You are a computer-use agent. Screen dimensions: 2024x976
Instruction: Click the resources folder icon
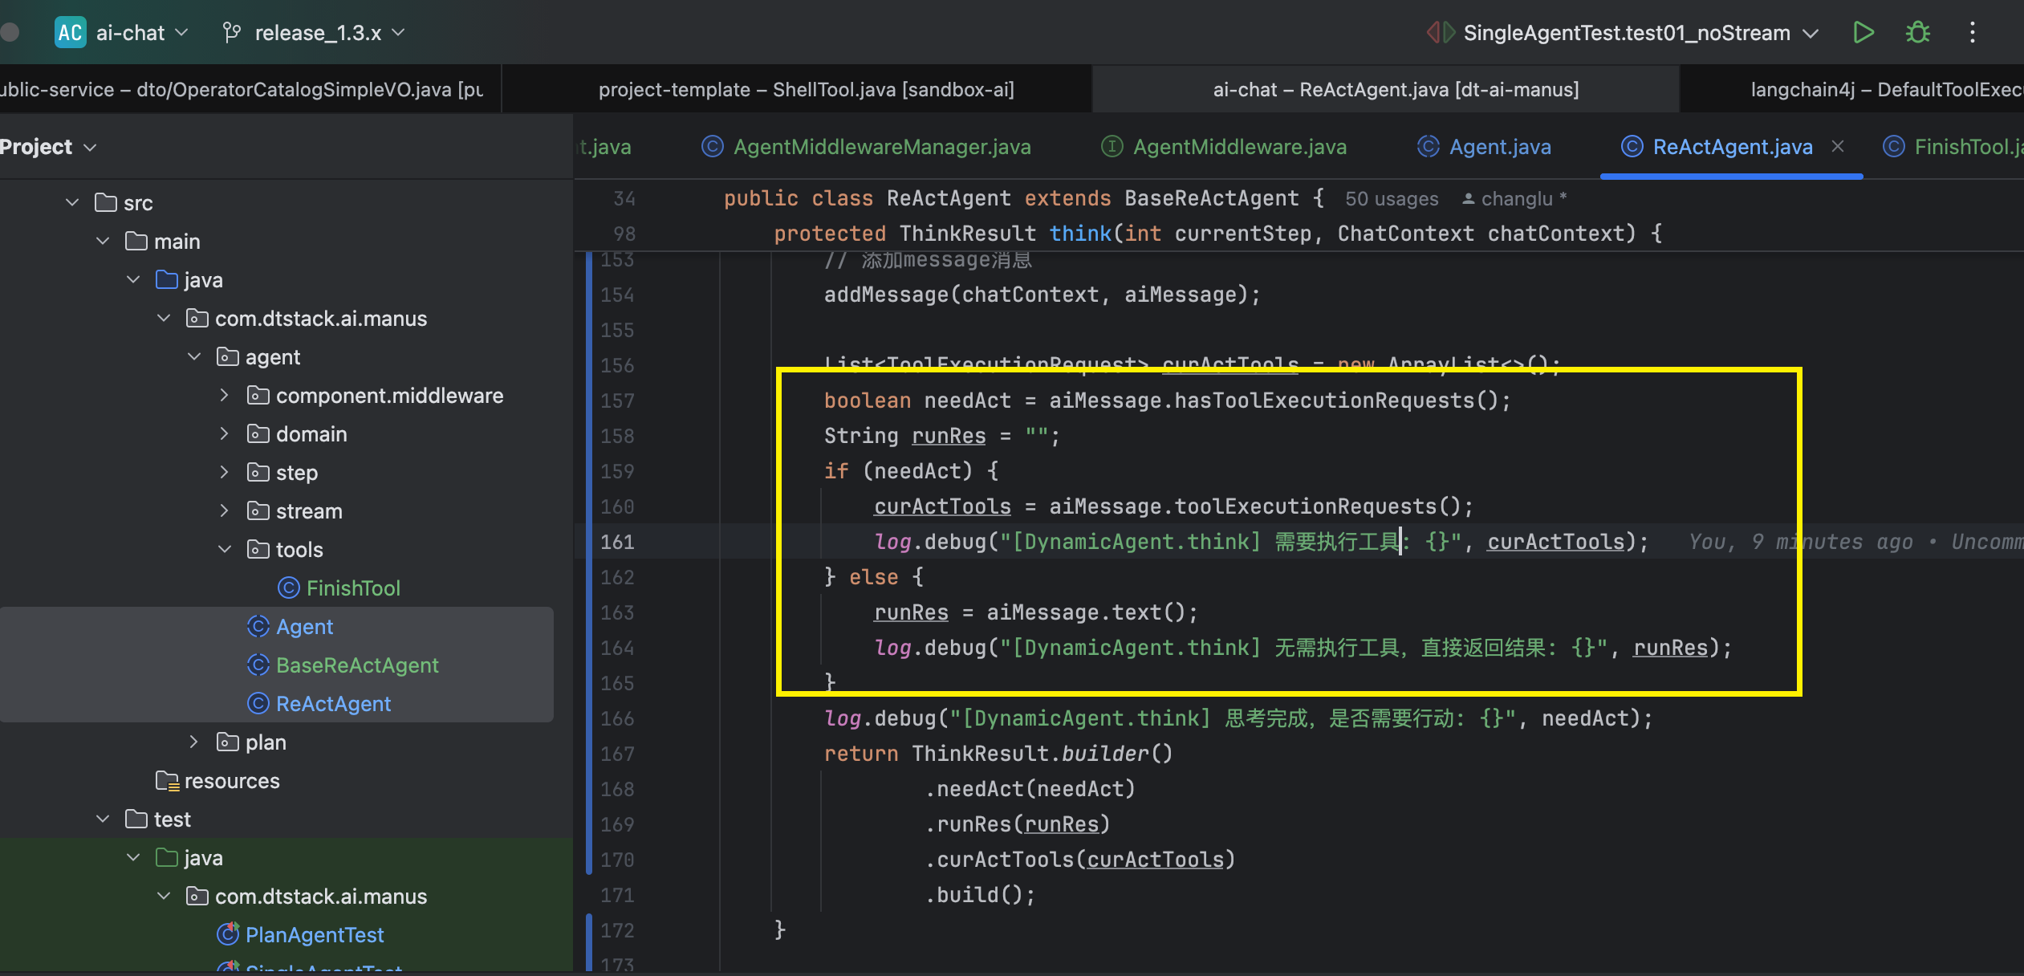(167, 781)
